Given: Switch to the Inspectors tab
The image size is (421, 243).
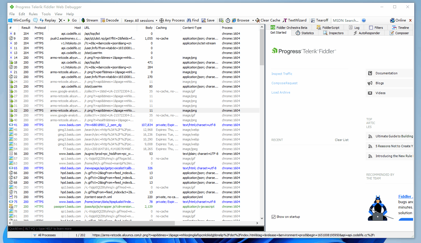Looking at the screenshot, I should [x=333, y=33].
